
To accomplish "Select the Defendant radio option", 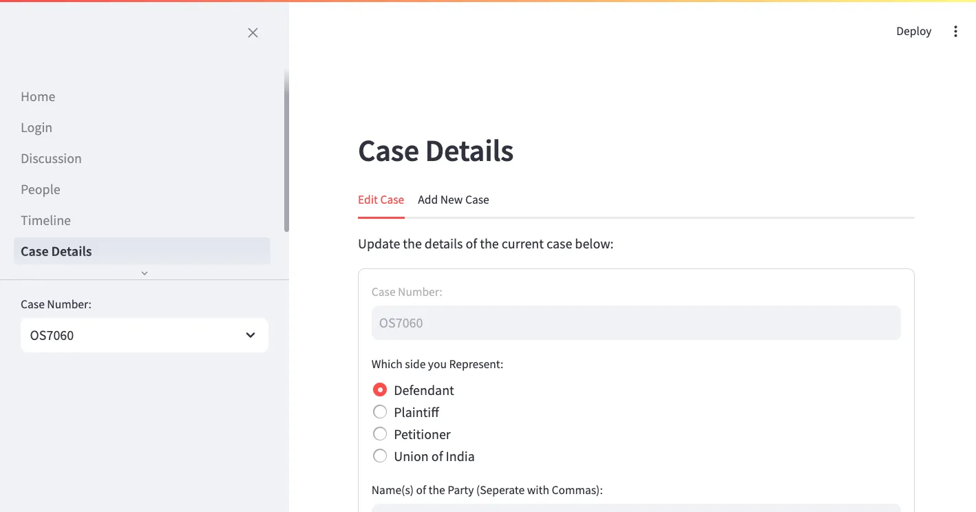I will point(413,390).
